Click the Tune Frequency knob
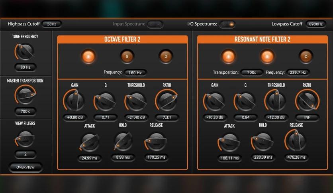 click(x=25, y=52)
